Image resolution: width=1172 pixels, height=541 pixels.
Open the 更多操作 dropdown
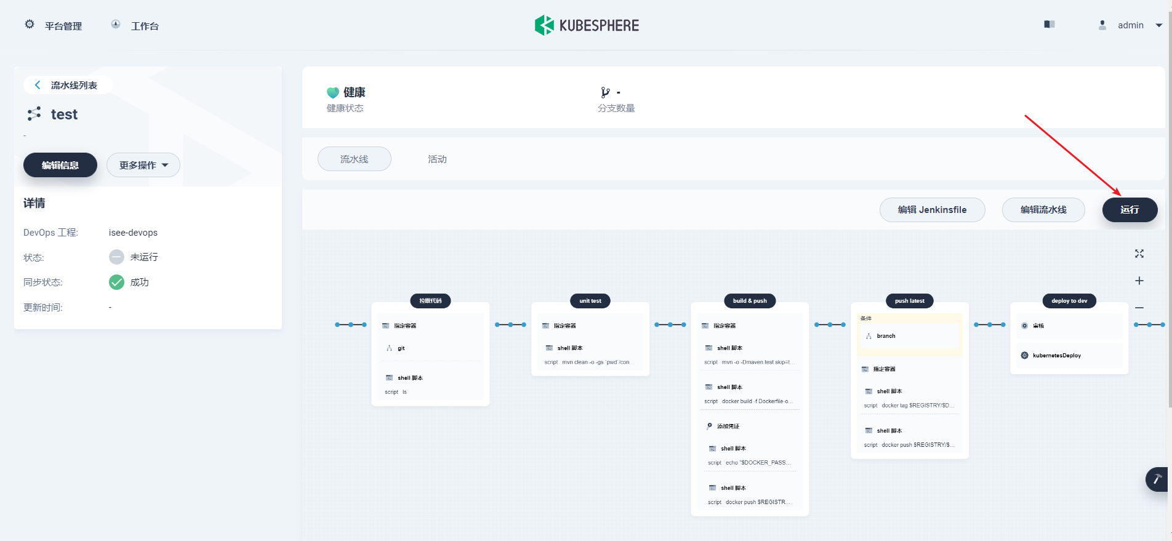click(143, 165)
